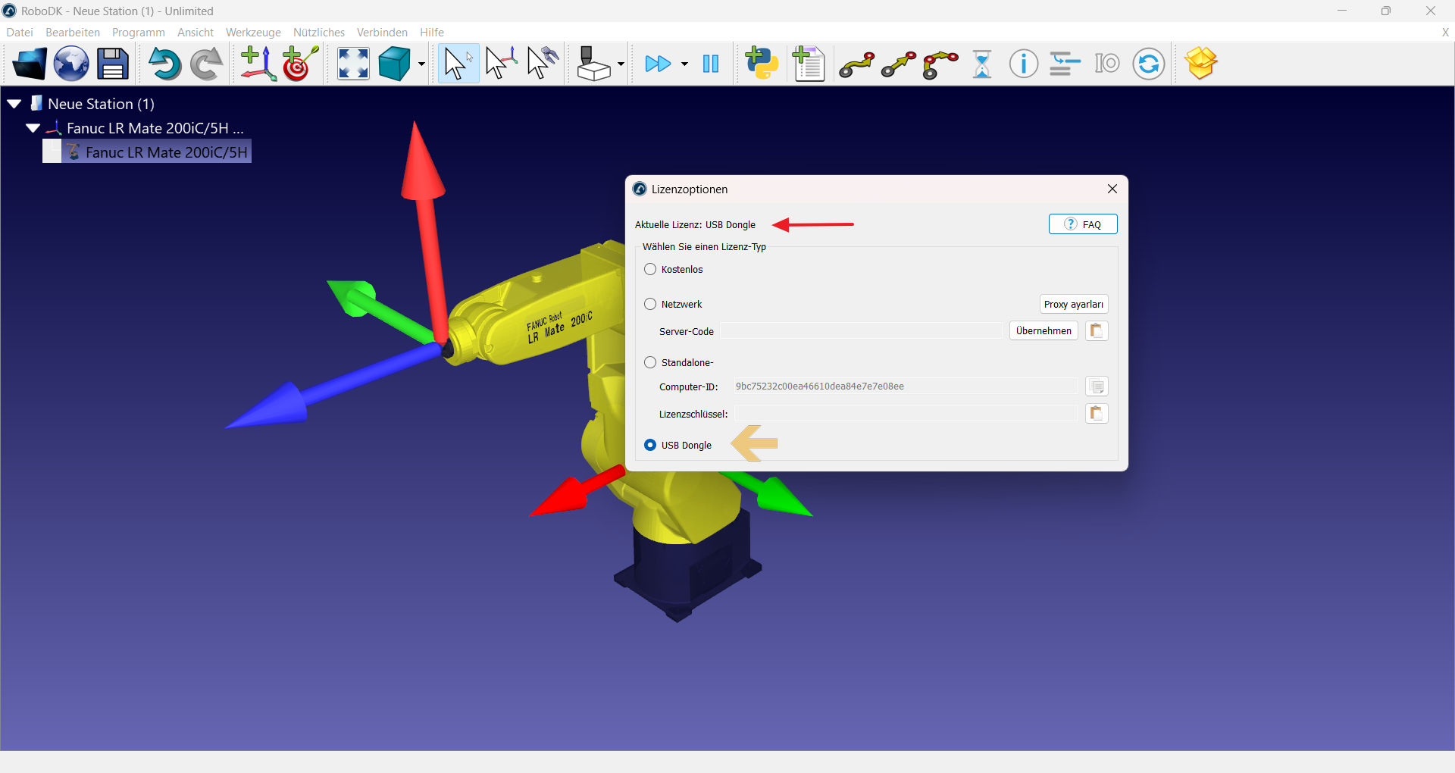The height and width of the screenshot is (773, 1455).
Task: Click the IO instruction icon
Action: [x=1107, y=64]
